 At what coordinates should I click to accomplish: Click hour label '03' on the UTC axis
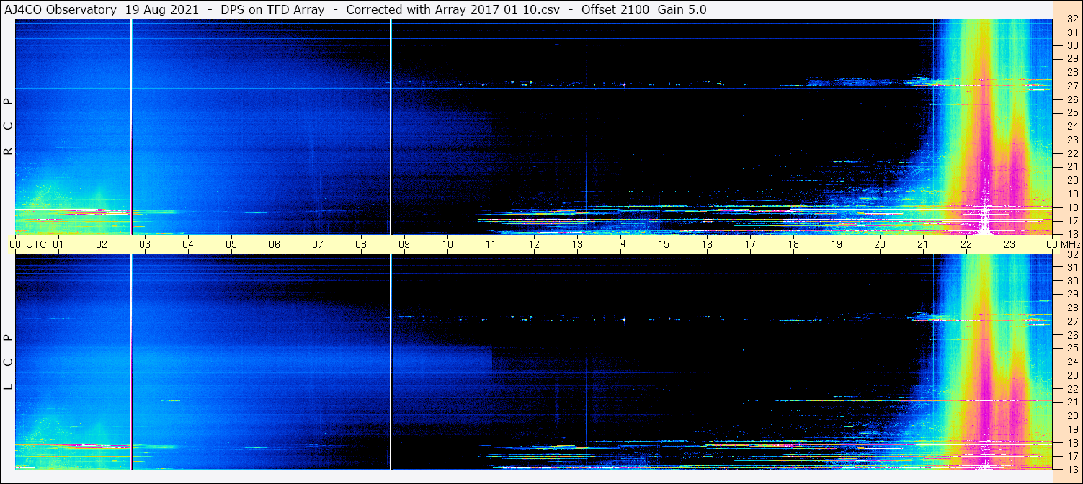tap(145, 244)
